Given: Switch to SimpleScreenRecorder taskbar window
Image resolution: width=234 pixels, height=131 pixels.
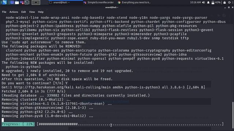Looking at the screenshot, I should (x=98, y=3).
